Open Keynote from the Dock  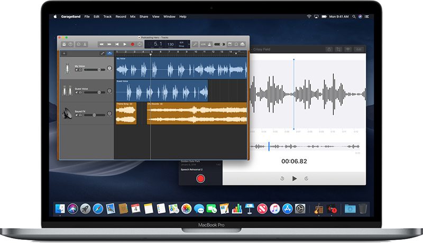click(x=250, y=209)
